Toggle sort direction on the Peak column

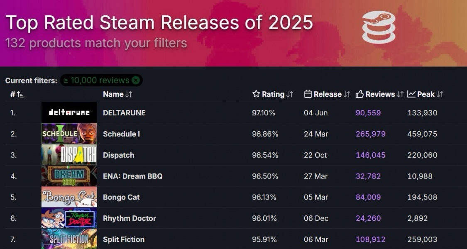coord(438,94)
